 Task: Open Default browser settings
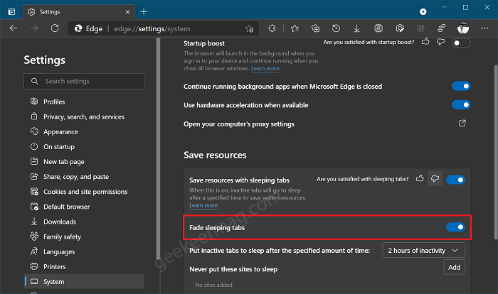click(84, 207)
